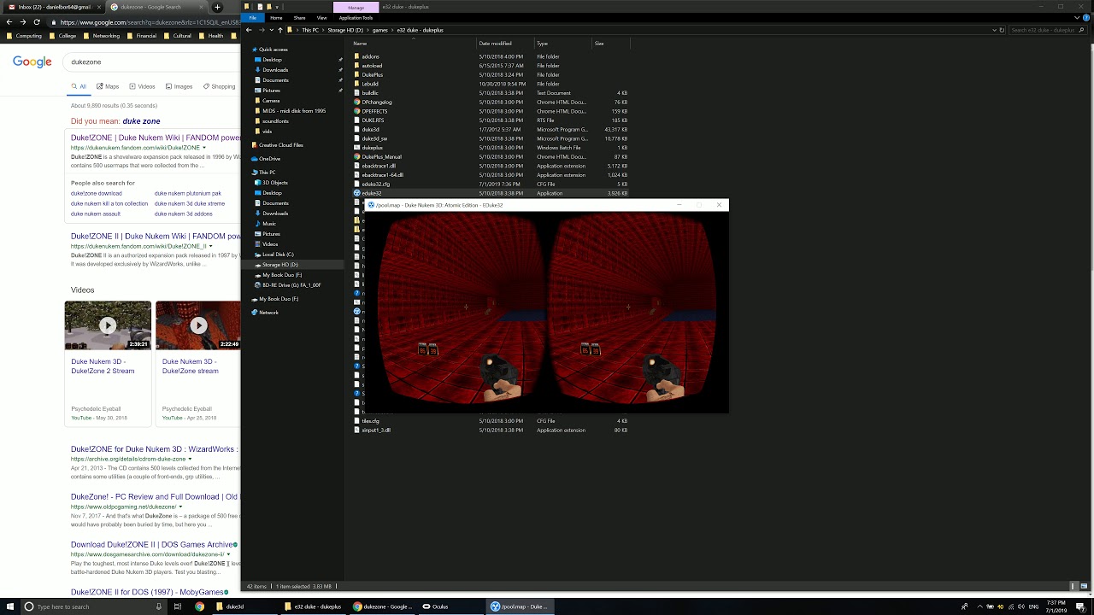Click Chrome's back navigation arrow
The height and width of the screenshot is (615, 1094).
point(9,21)
